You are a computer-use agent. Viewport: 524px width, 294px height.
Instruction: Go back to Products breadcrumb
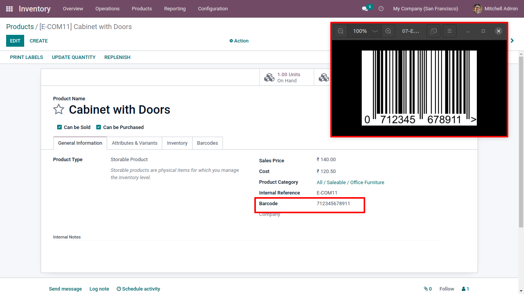20,27
